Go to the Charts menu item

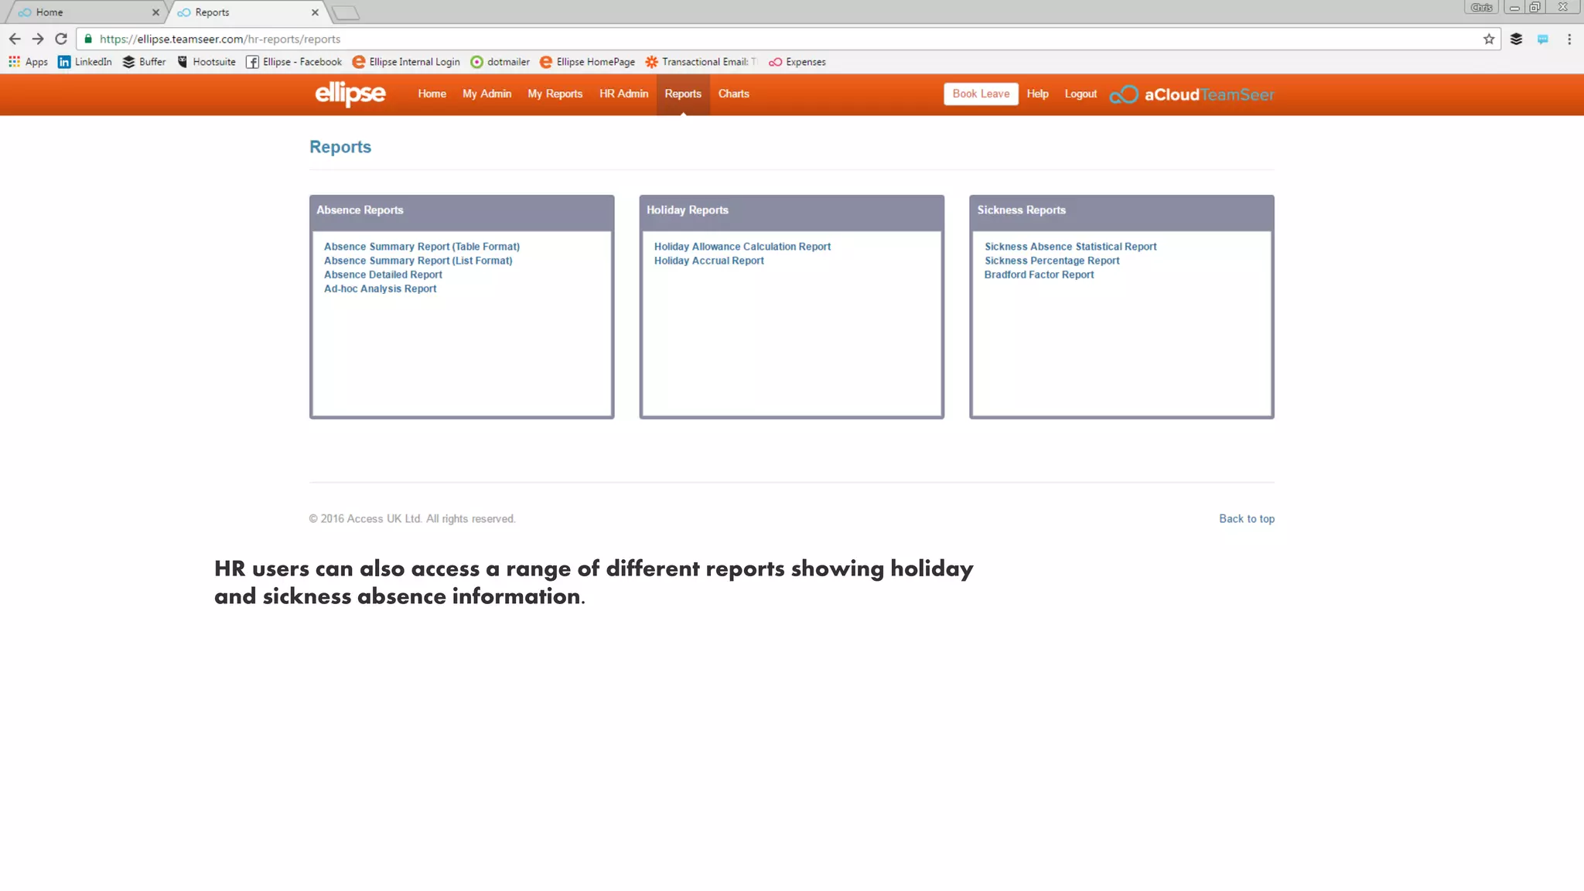(733, 94)
